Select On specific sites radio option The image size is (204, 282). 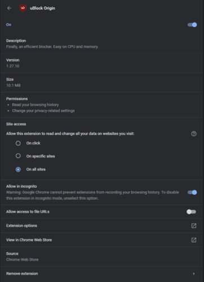tap(18, 156)
